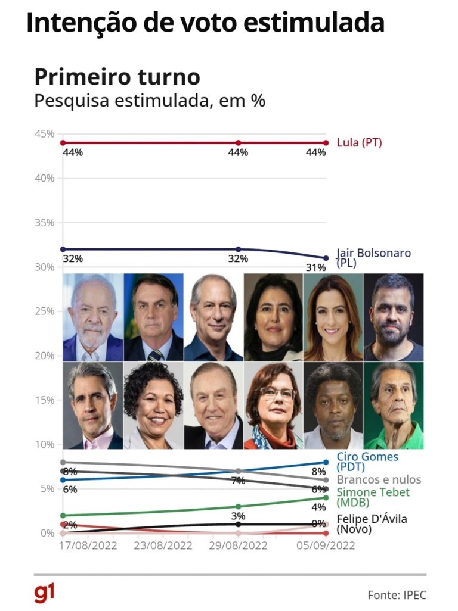Click the Lula (PT) legend label
458x611 pixels.
[x=359, y=143]
